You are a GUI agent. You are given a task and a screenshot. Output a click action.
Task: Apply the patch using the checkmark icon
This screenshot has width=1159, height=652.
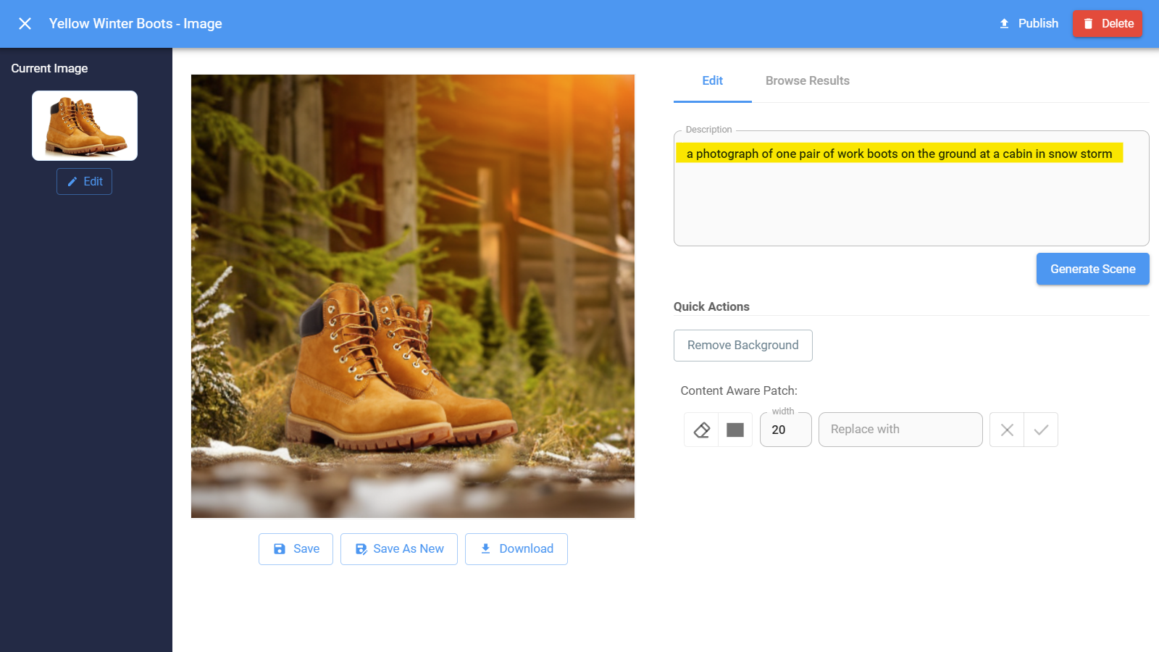(1041, 429)
